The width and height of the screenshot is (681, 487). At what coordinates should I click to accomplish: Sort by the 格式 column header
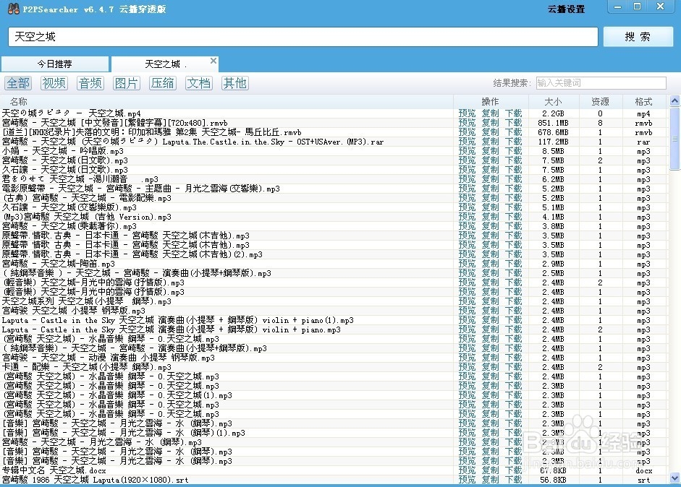click(x=644, y=101)
